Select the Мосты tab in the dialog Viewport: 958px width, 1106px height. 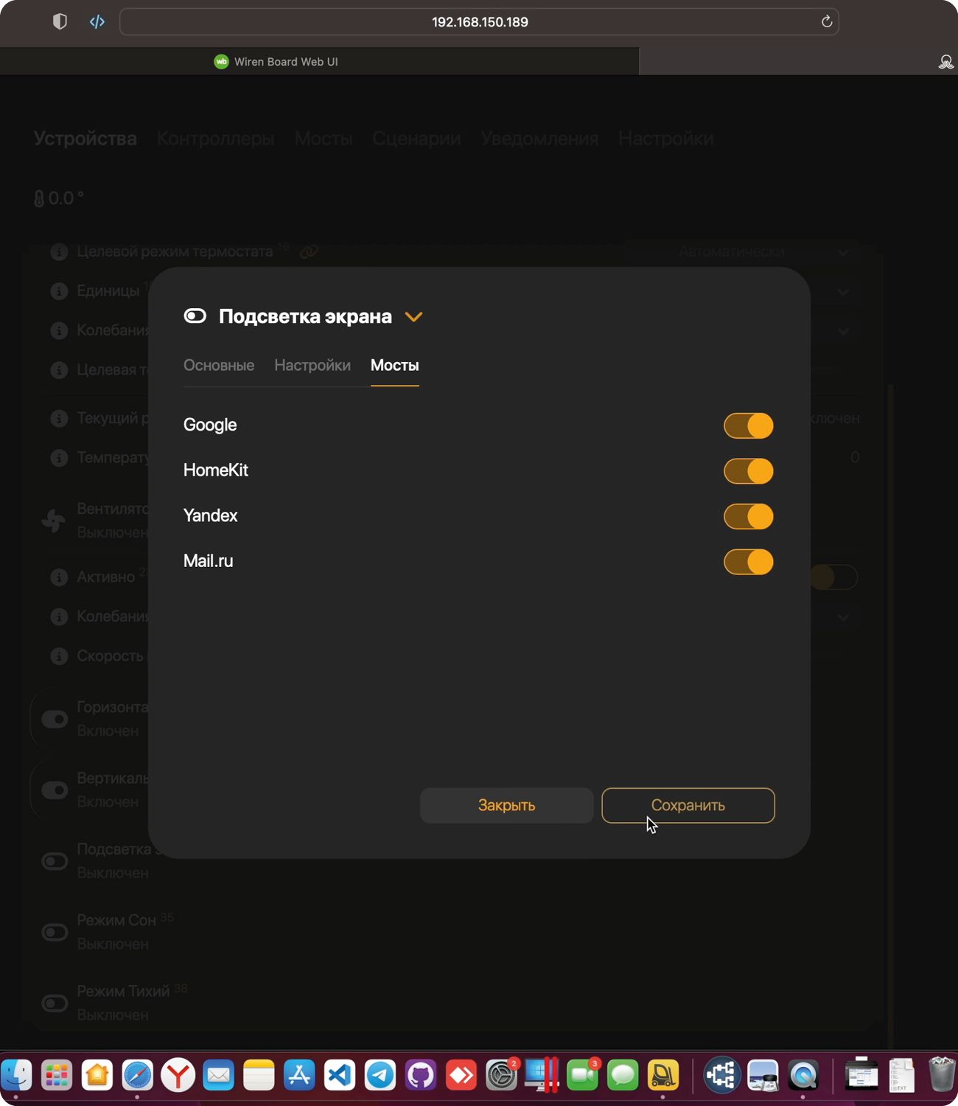394,365
